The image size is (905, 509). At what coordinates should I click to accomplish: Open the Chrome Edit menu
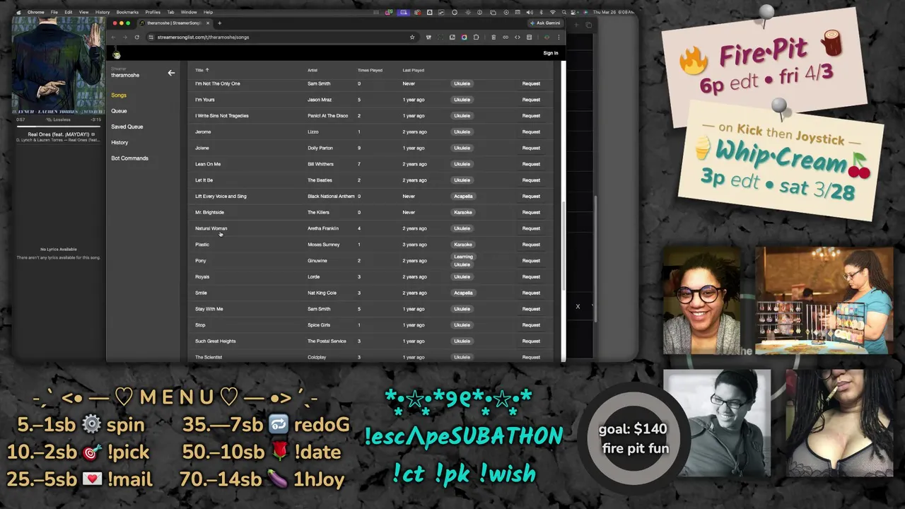click(x=68, y=12)
